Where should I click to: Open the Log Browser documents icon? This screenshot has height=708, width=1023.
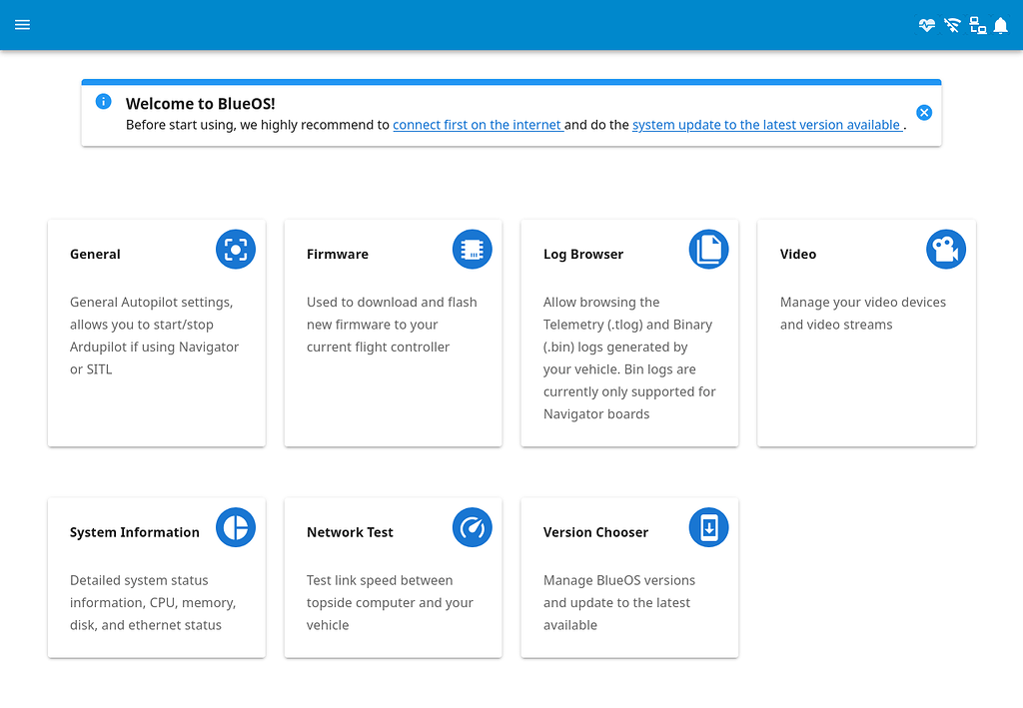pos(709,249)
